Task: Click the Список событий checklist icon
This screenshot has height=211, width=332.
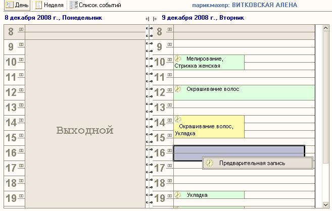Action: (x=74, y=5)
